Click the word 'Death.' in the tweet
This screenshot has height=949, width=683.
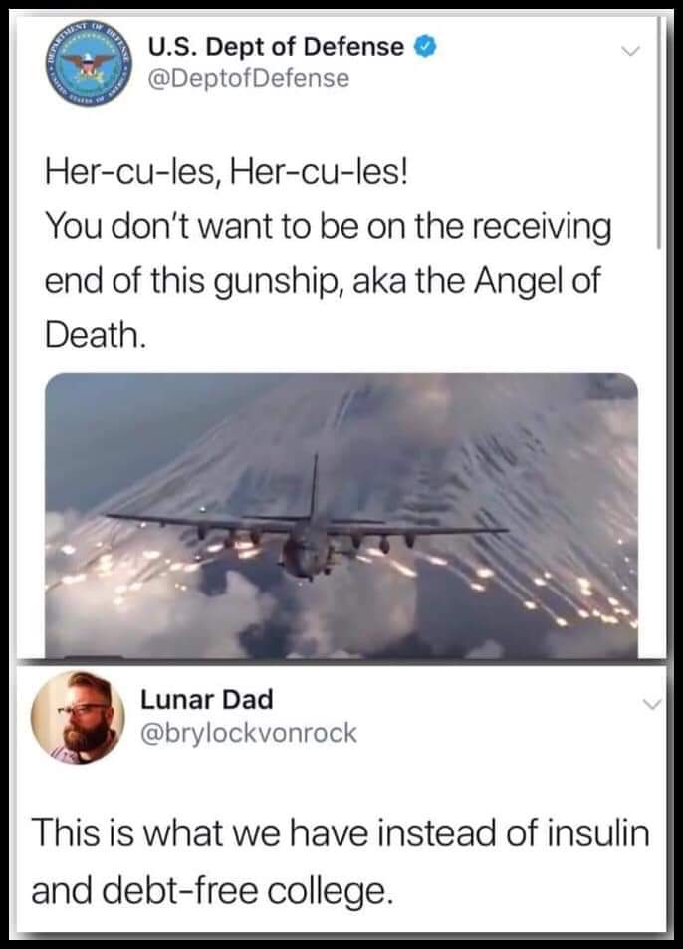pyautogui.click(x=95, y=334)
